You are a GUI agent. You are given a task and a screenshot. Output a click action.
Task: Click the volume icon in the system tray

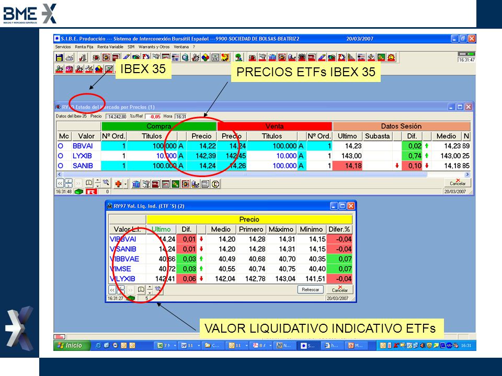click(x=423, y=345)
